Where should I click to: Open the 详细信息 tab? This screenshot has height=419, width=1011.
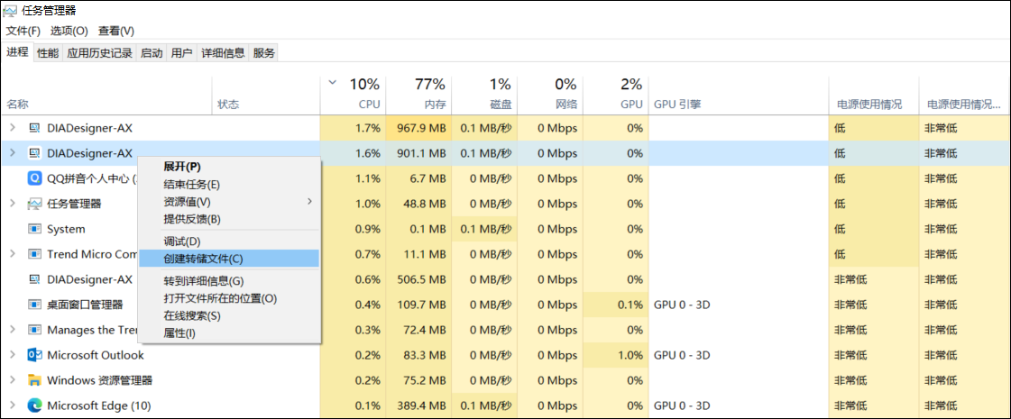coord(223,53)
